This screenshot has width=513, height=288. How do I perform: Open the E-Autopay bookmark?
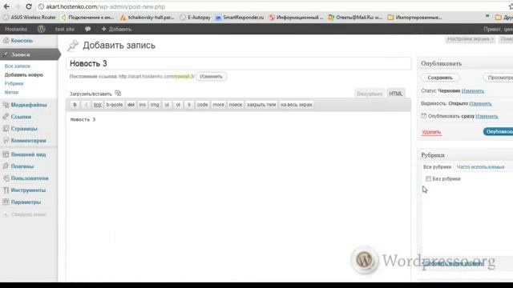(x=196, y=18)
